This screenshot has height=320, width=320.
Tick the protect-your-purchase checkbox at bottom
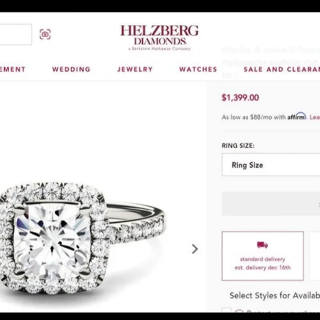coord(226,310)
